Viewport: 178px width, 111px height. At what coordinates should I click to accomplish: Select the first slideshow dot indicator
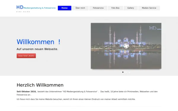(123, 72)
